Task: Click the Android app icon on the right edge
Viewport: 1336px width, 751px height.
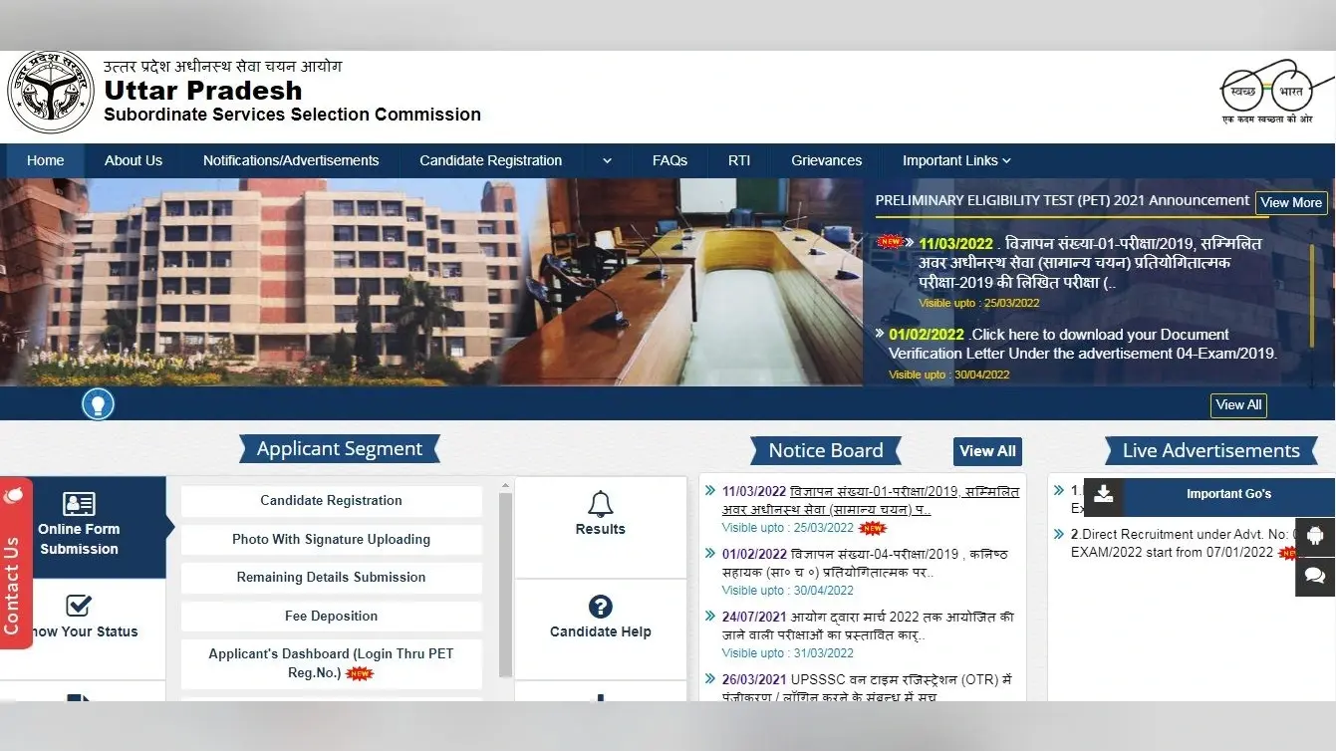Action: click(1315, 536)
